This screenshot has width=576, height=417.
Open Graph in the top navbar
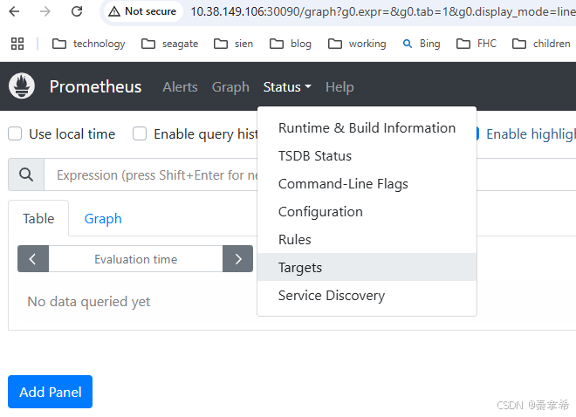tap(230, 87)
